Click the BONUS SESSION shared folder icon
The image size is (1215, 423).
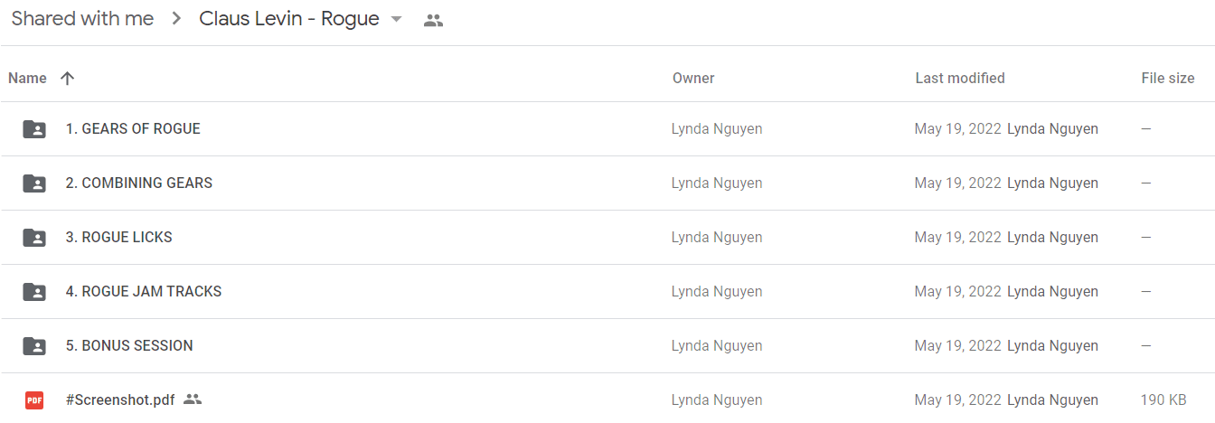[x=34, y=346]
